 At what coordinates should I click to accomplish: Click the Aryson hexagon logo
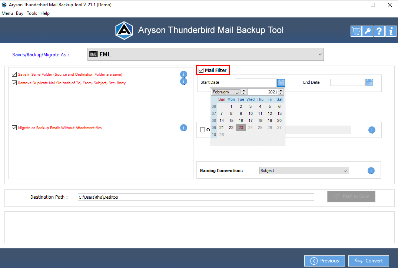tap(124, 30)
